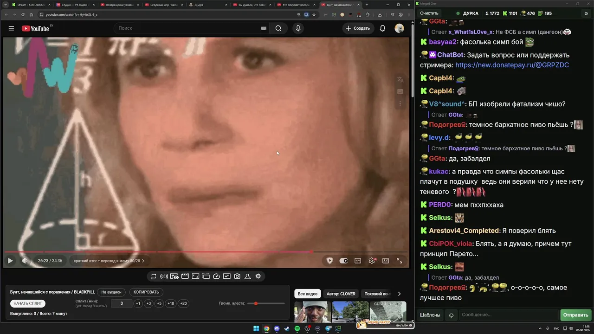
Task: Open Spotify from the taskbar
Action: coord(297,329)
